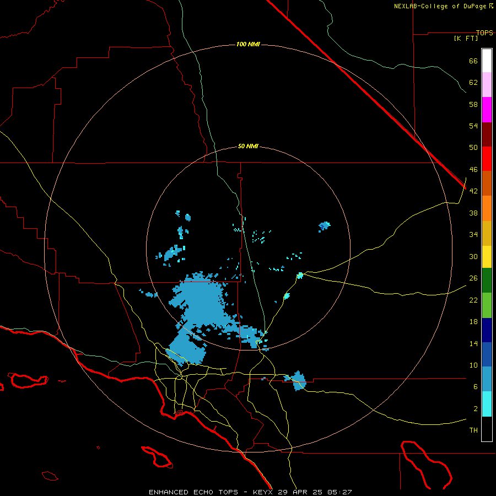The image size is (496, 496).
Task: Click the 50 value beside the color scale
Action: tap(473, 147)
